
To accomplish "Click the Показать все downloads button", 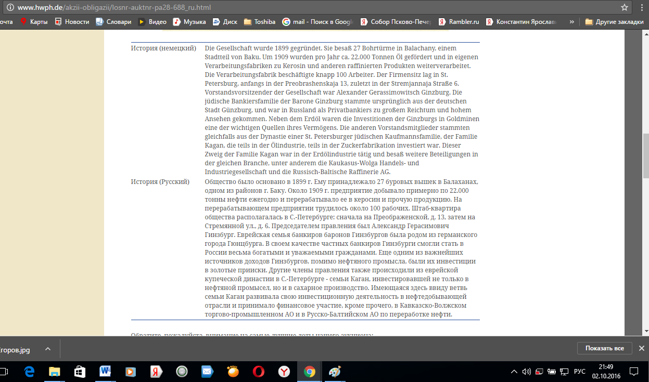I will (x=604, y=348).
